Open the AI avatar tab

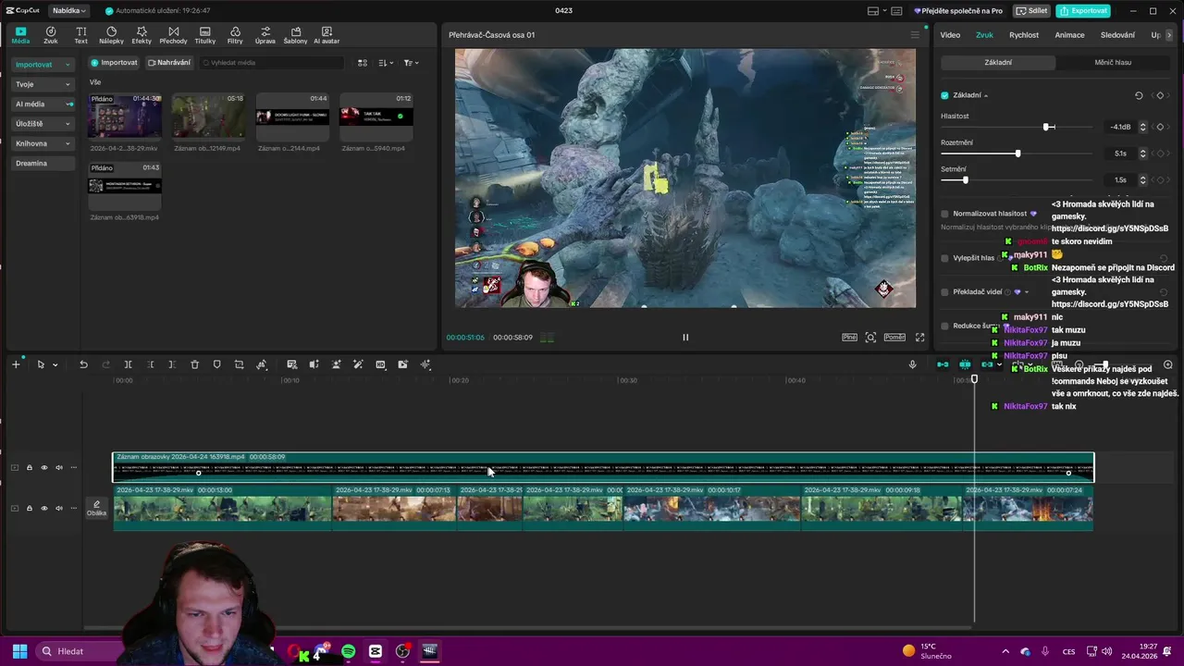(x=327, y=35)
